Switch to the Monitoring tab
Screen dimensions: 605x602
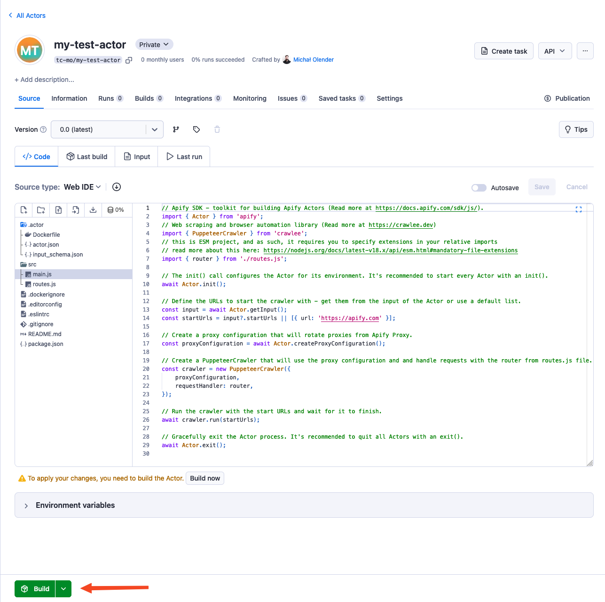tap(250, 98)
